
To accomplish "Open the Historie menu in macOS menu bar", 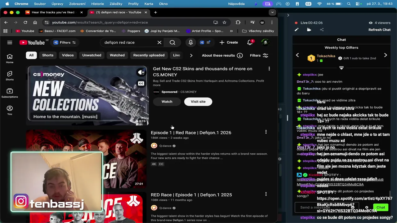I will tap(98, 4).
